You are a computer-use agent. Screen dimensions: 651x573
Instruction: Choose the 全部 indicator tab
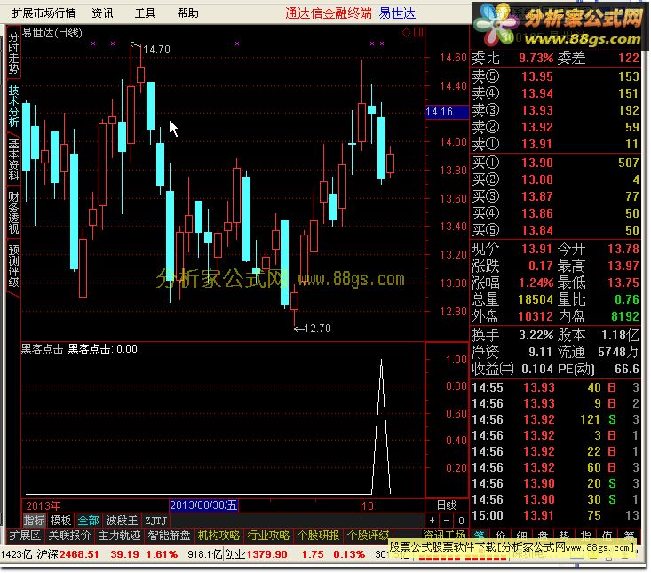tap(89, 521)
